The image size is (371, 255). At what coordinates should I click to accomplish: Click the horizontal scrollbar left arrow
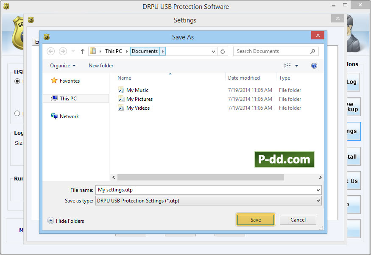point(114,177)
